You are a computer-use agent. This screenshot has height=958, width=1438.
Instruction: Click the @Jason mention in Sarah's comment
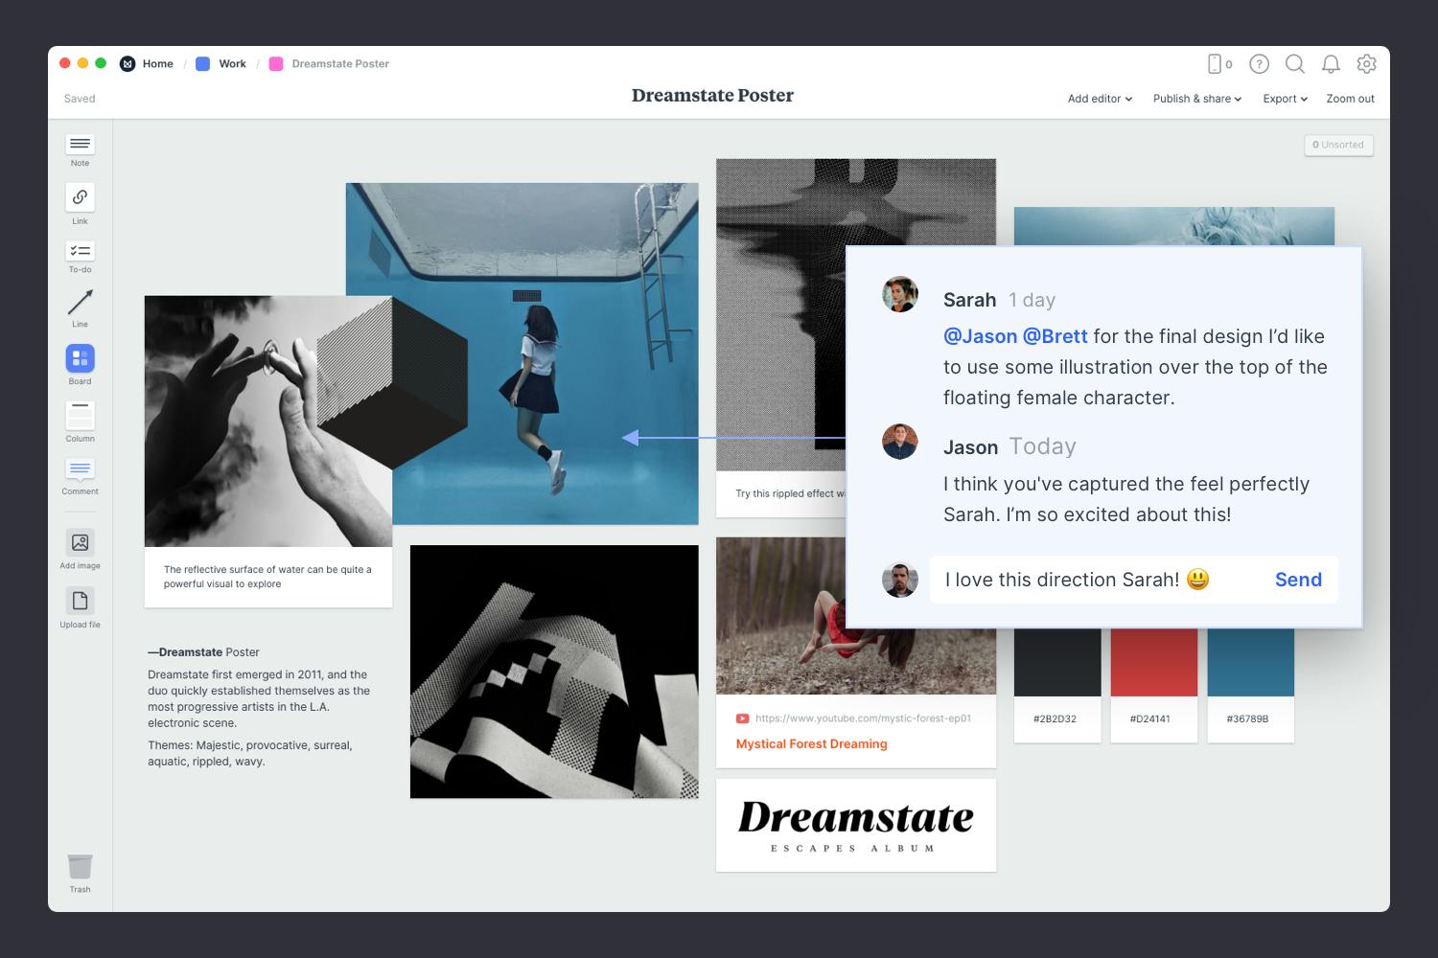980,336
